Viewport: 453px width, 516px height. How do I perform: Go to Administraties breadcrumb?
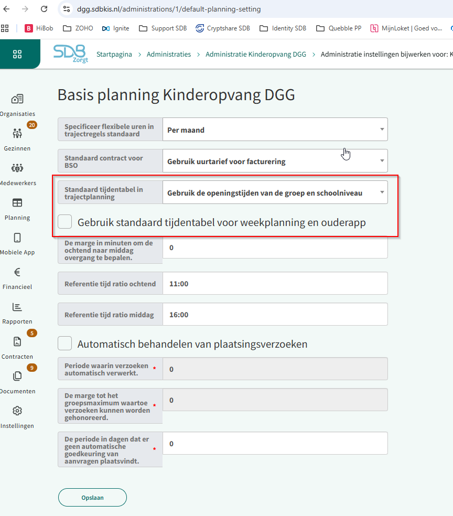point(169,55)
